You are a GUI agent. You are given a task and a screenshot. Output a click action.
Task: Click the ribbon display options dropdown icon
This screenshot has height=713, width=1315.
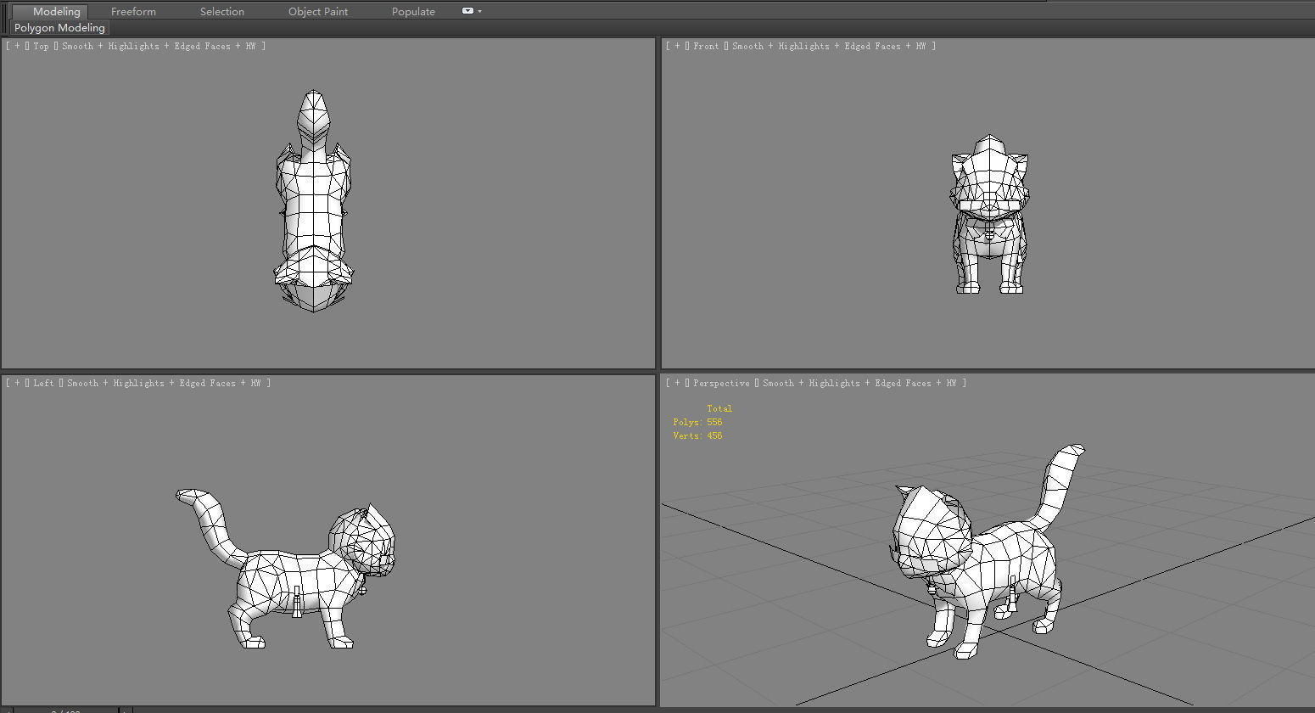click(471, 11)
